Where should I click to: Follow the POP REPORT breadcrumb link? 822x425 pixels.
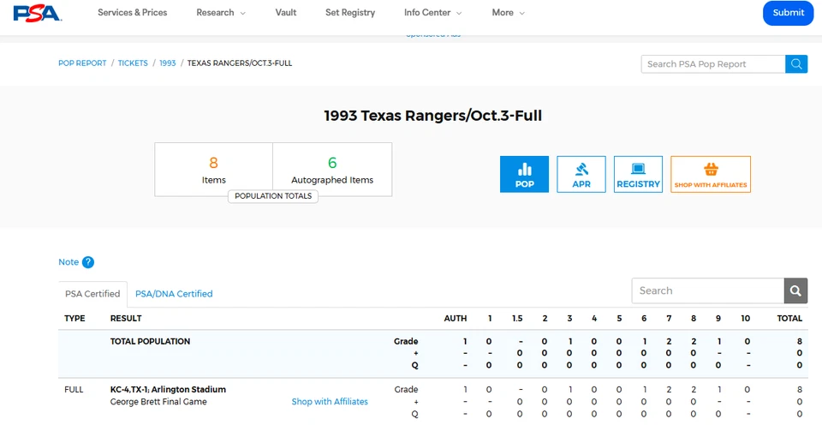click(82, 63)
